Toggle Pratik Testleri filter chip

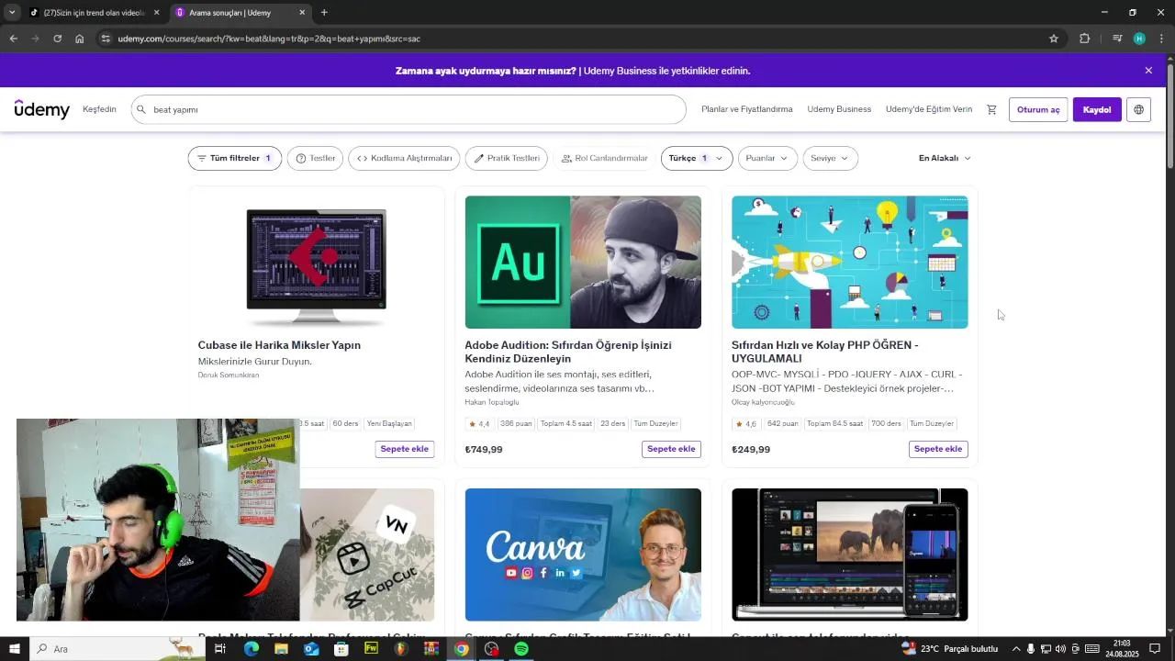coord(506,158)
